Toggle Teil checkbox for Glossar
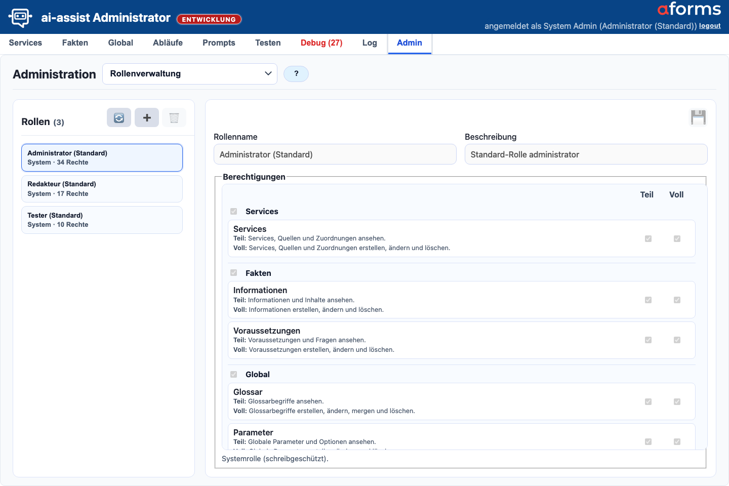Image resolution: width=729 pixels, height=486 pixels. point(648,402)
